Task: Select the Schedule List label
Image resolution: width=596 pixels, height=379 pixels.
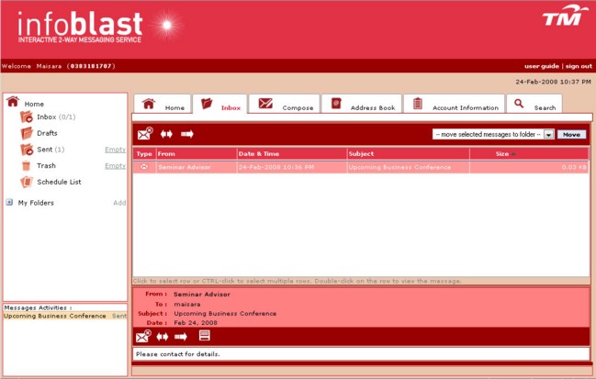Action: pos(59,182)
